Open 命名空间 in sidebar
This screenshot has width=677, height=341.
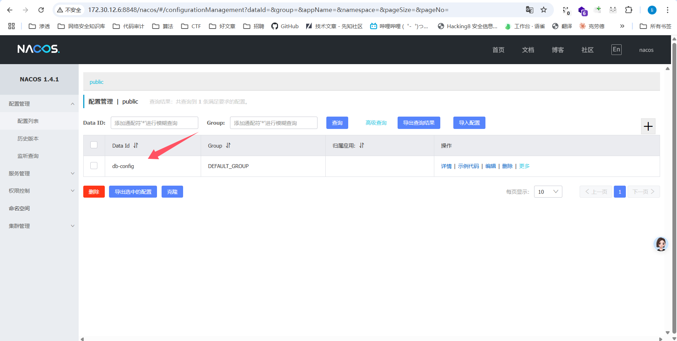point(39,208)
